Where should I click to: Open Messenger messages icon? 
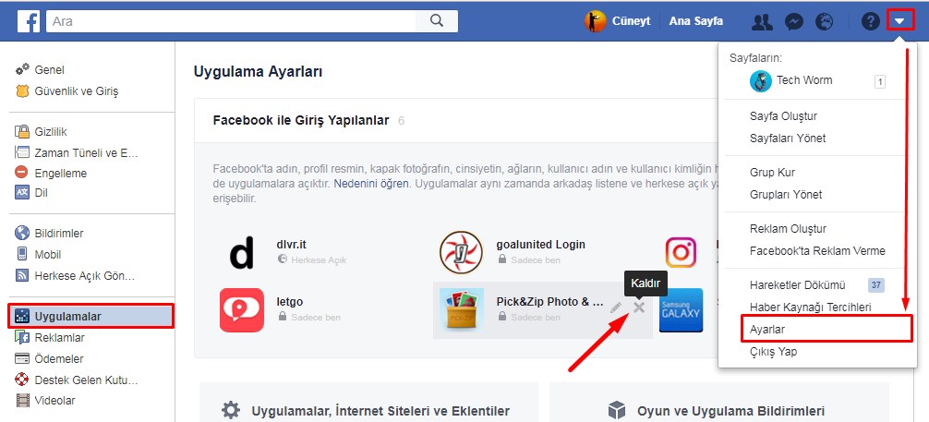pyautogui.click(x=793, y=21)
